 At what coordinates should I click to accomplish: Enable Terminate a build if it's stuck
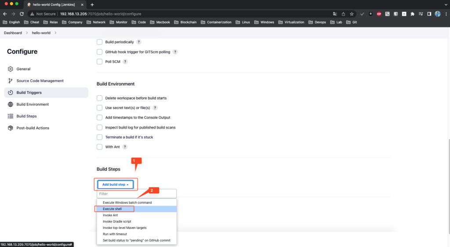(x=100, y=137)
